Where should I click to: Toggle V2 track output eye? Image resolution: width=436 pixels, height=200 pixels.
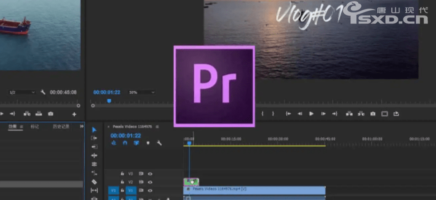tap(150, 182)
